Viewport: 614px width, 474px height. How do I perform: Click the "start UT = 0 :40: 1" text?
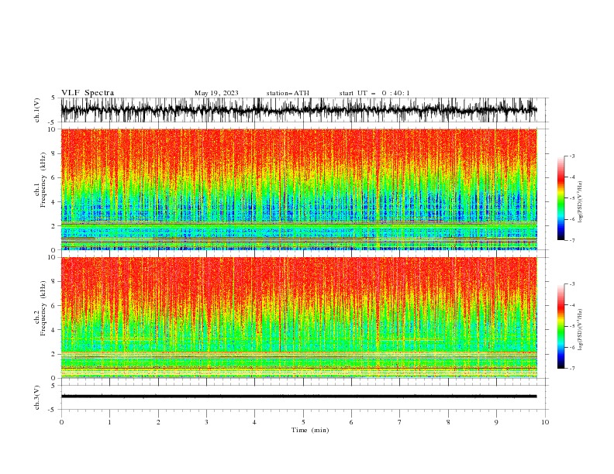click(374, 93)
